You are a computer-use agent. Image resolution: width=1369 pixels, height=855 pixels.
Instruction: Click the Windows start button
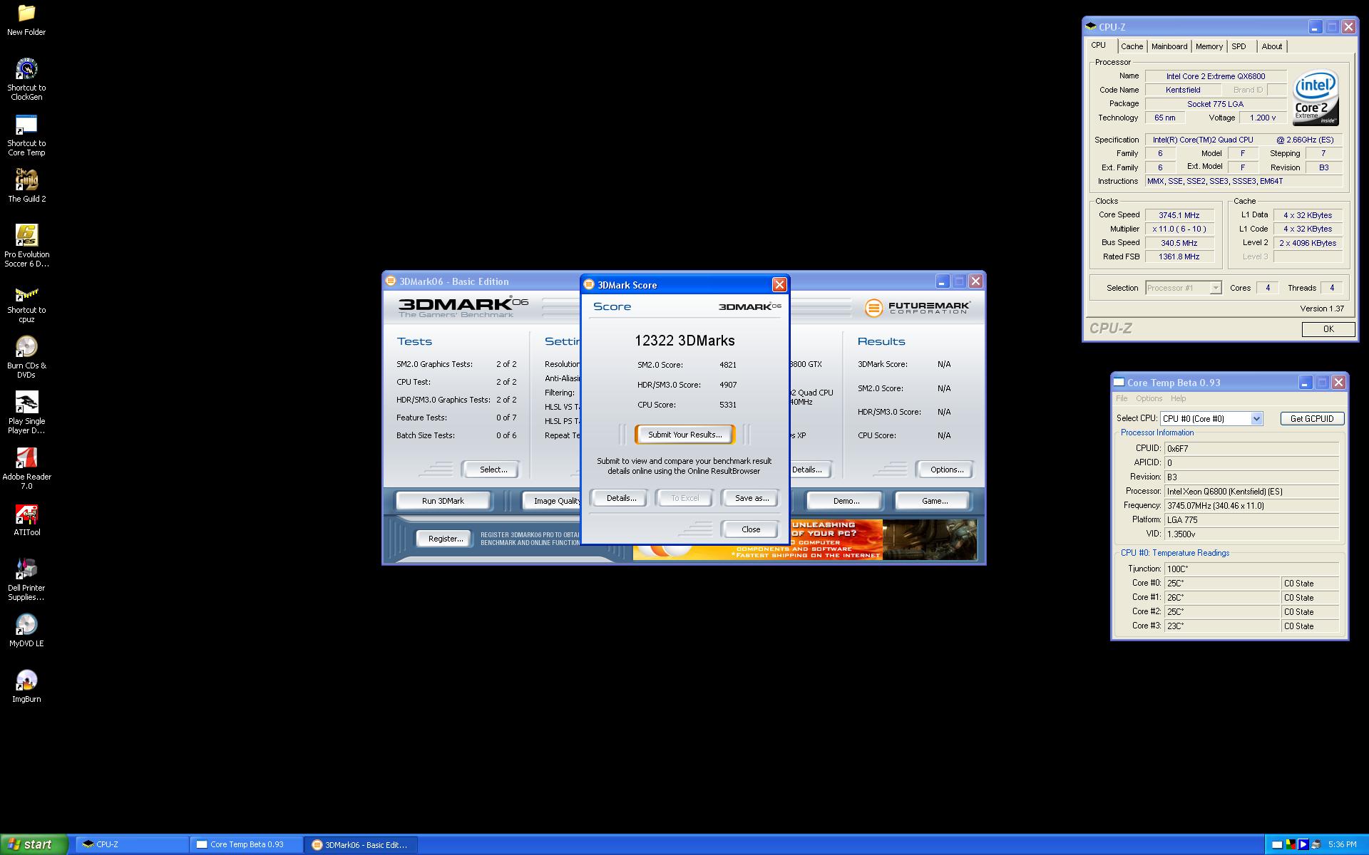(34, 844)
